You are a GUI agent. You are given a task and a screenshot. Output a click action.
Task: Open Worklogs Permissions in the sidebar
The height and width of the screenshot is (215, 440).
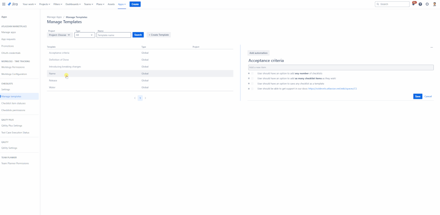click(x=13, y=67)
